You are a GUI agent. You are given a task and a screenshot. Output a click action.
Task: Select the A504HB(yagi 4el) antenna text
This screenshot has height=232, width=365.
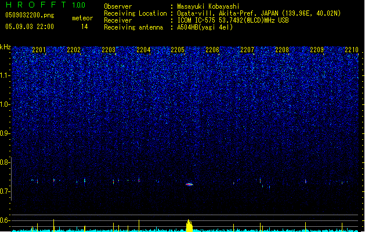(205, 27)
